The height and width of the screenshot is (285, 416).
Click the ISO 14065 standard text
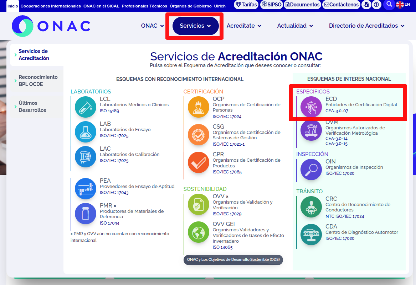(222, 247)
